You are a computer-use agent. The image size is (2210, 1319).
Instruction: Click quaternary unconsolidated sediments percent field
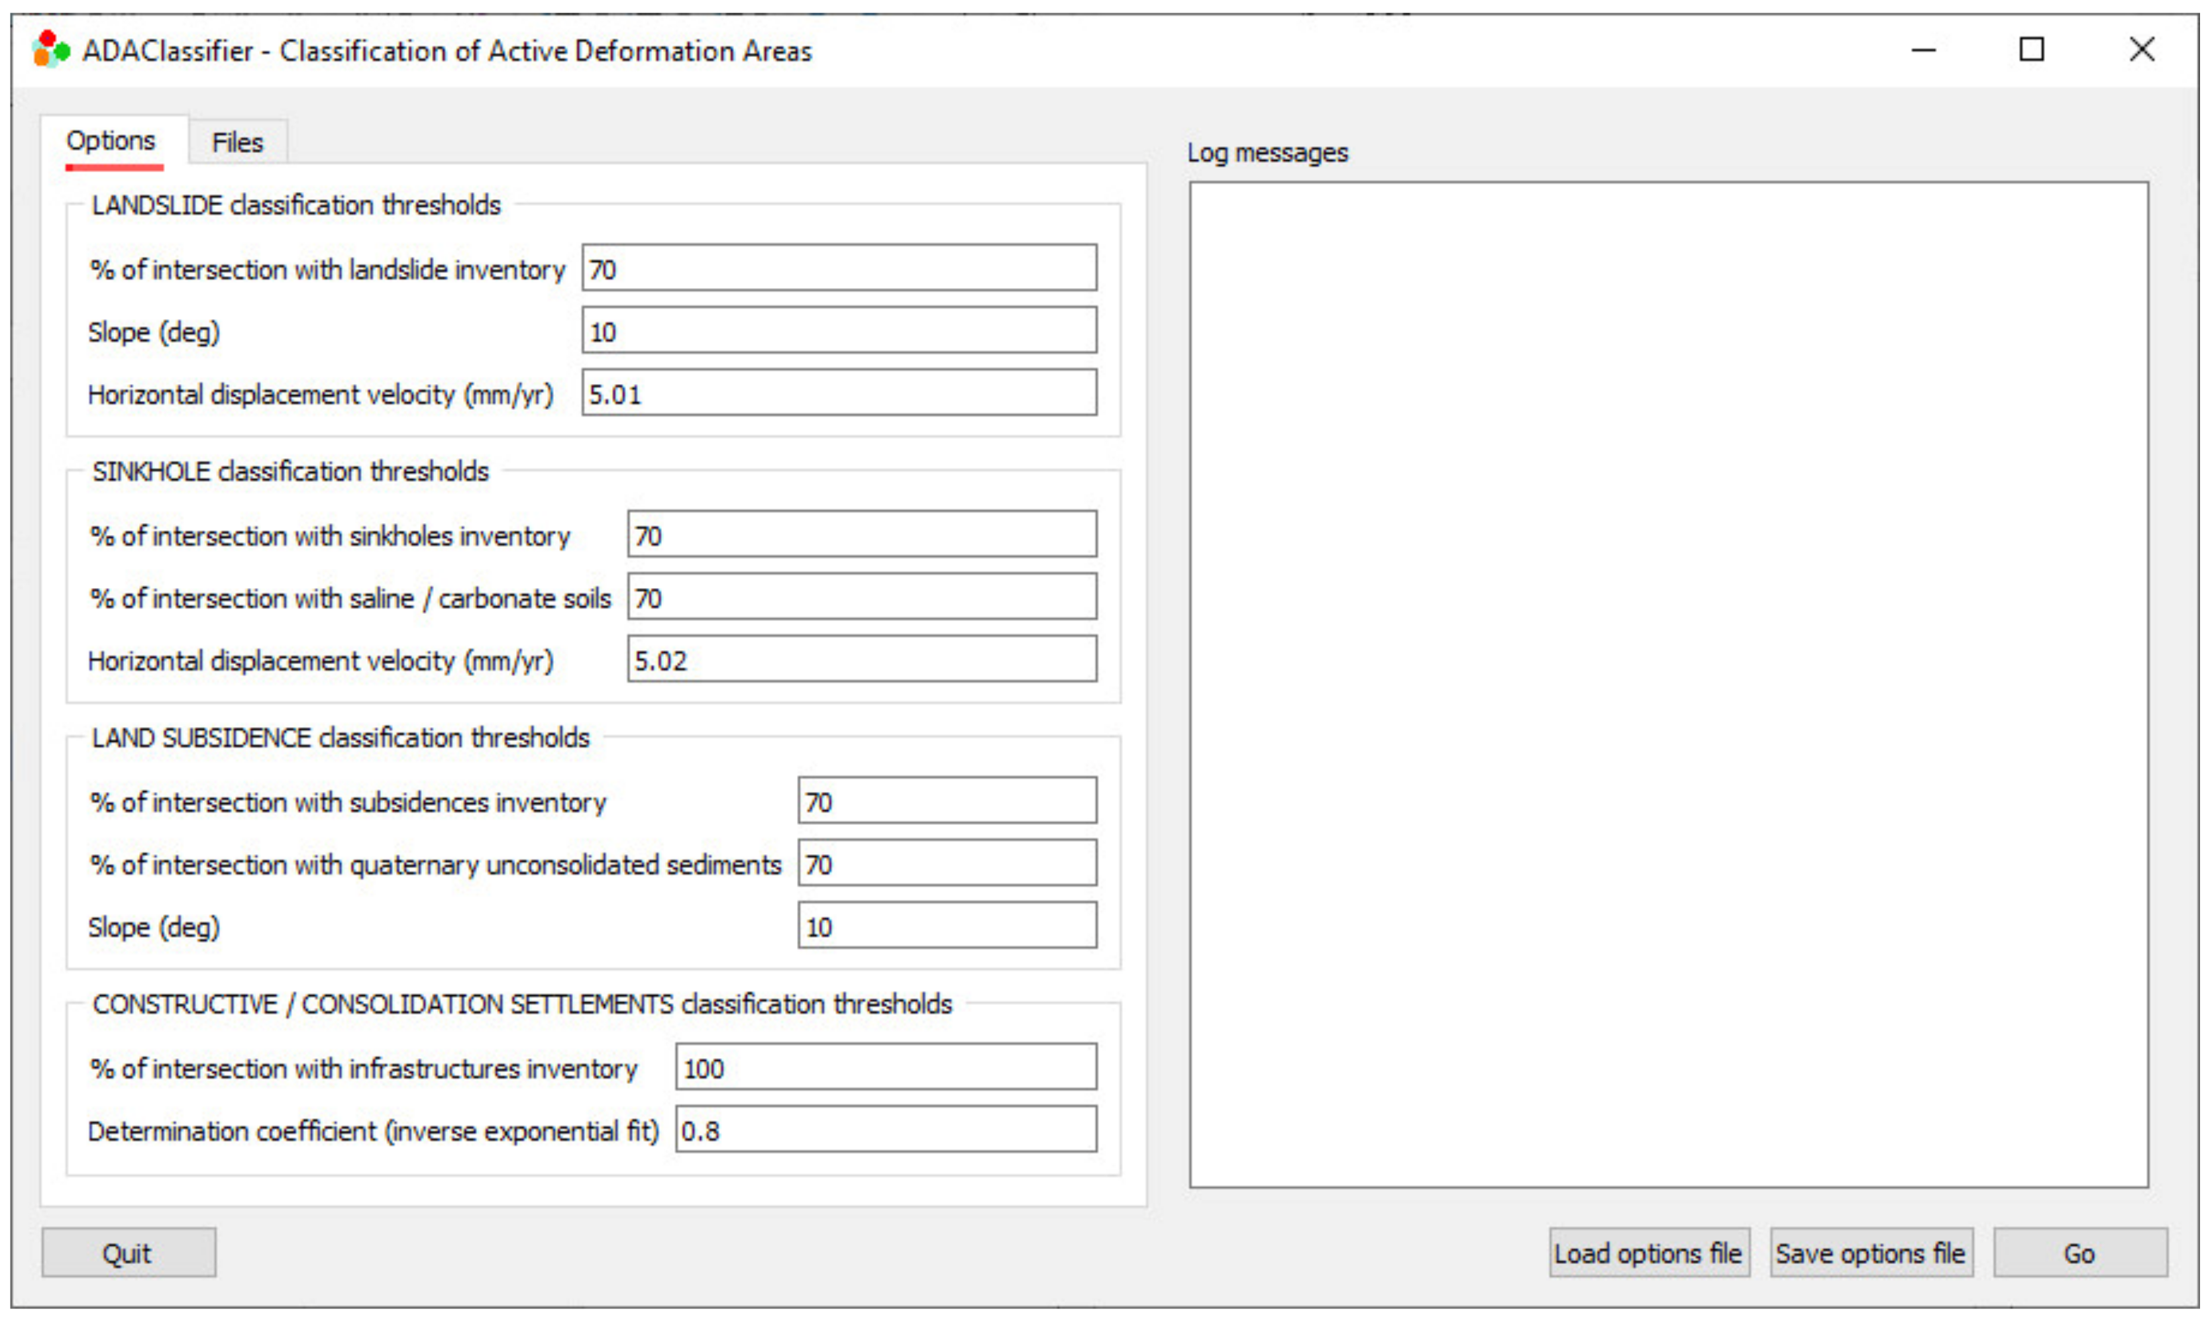tap(946, 863)
